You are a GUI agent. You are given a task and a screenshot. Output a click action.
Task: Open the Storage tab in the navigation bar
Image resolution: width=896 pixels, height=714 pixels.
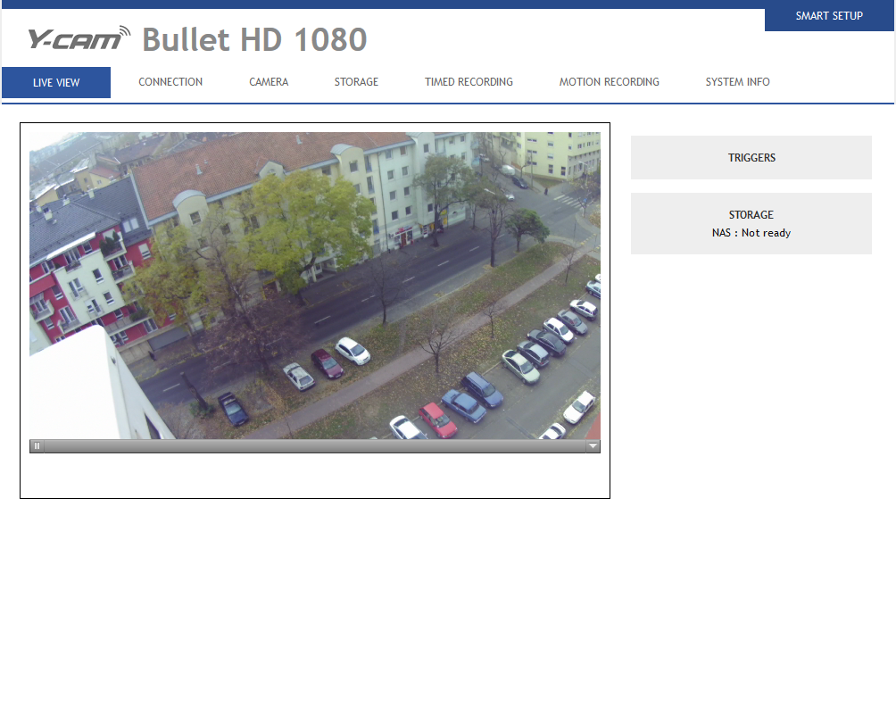356,82
